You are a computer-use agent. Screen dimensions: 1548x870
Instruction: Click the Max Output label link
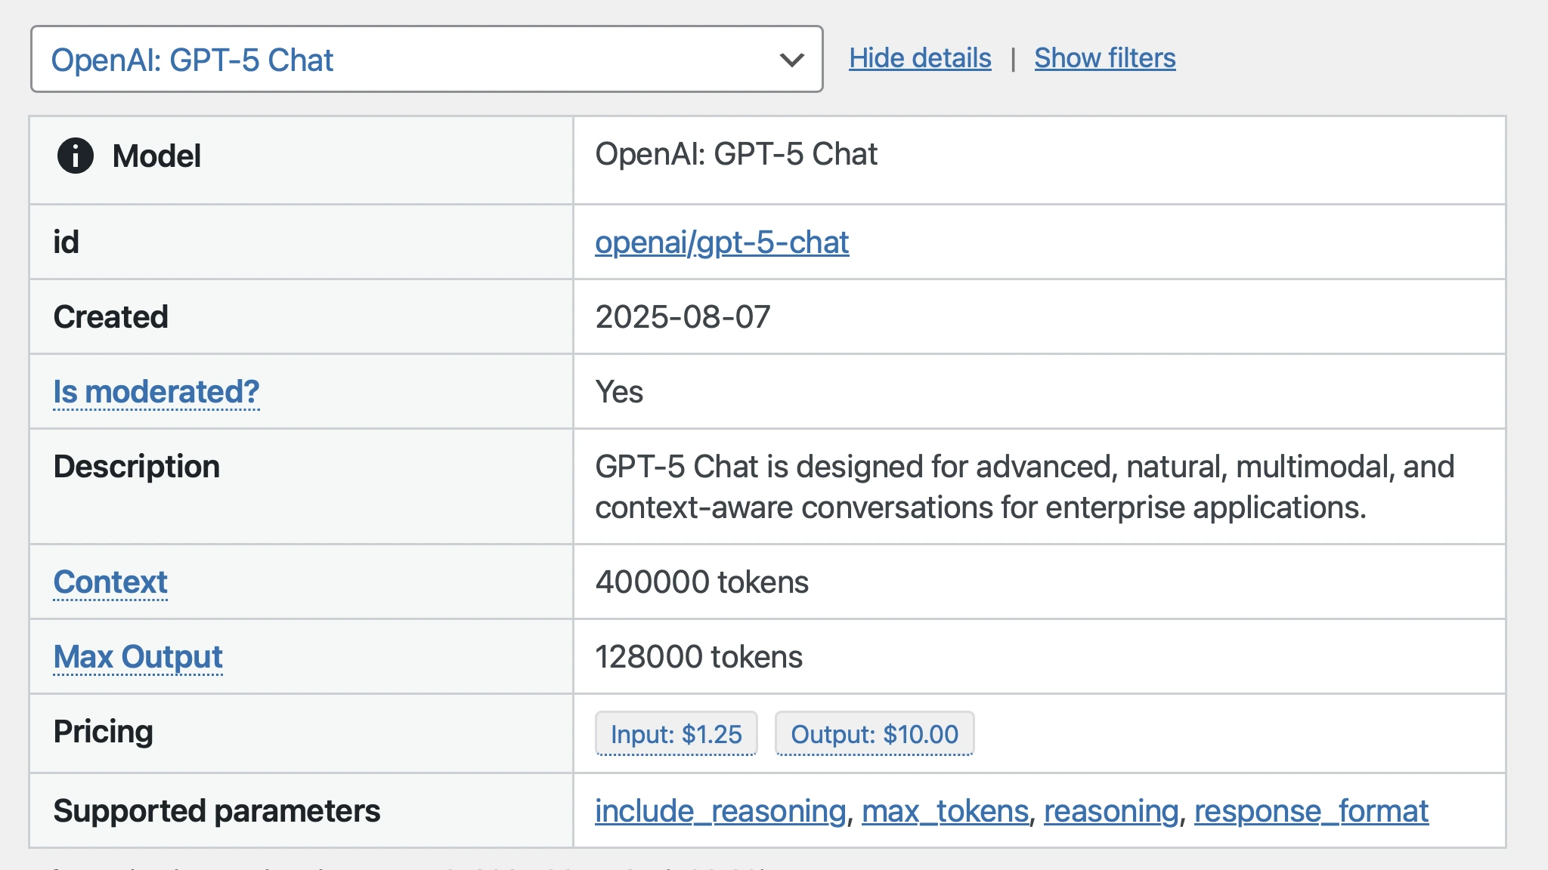click(138, 657)
